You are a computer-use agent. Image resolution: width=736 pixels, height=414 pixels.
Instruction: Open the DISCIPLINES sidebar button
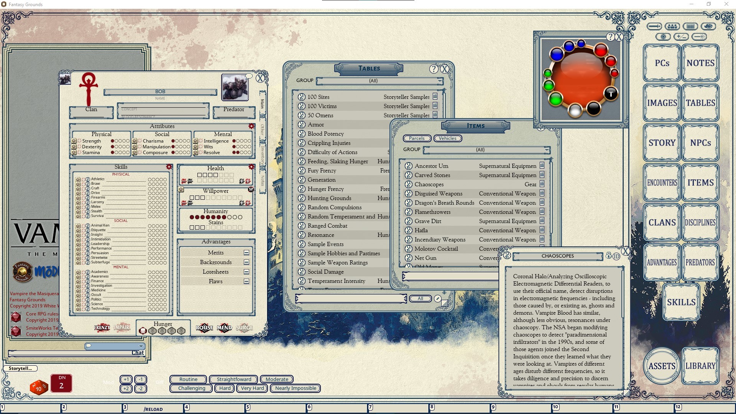coord(700,223)
